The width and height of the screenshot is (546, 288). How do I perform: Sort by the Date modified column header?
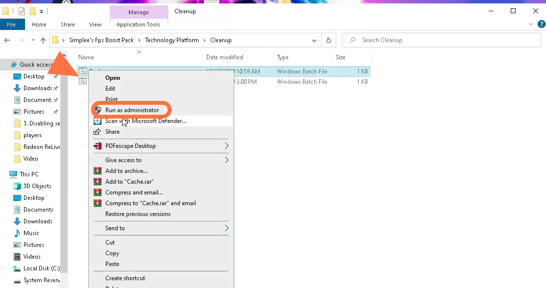click(x=224, y=57)
